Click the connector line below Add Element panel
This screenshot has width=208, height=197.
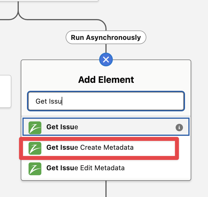coord(106,188)
